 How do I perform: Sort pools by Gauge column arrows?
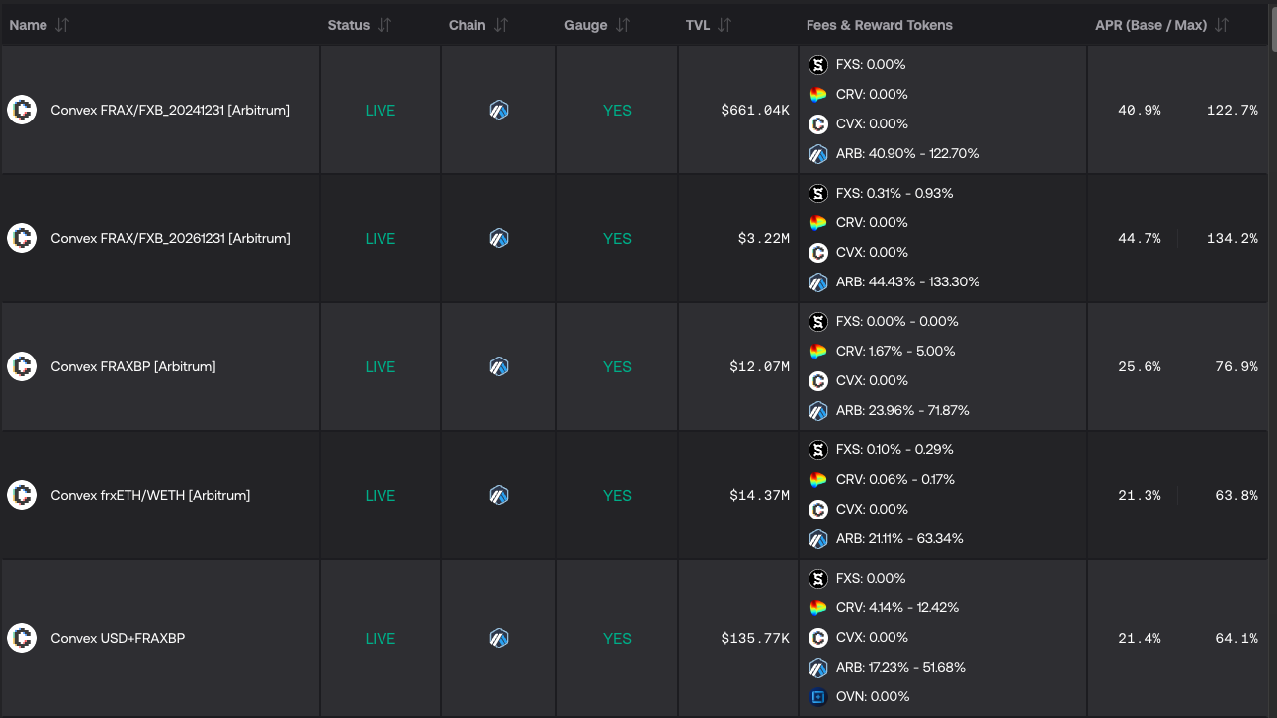tap(623, 25)
